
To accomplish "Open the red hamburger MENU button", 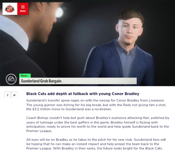I will click(x=23, y=9).
